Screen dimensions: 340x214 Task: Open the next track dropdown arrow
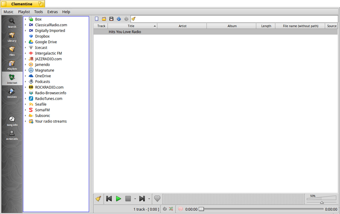149,199
